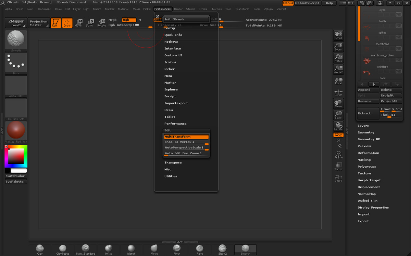The width and height of the screenshot is (411, 256).
Task: Toggle the Mrgb channel mode
Action: (x=112, y=20)
